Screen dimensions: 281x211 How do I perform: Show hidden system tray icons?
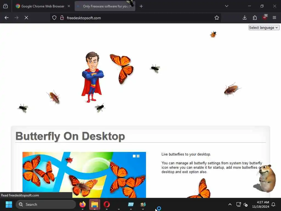(x=230, y=204)
